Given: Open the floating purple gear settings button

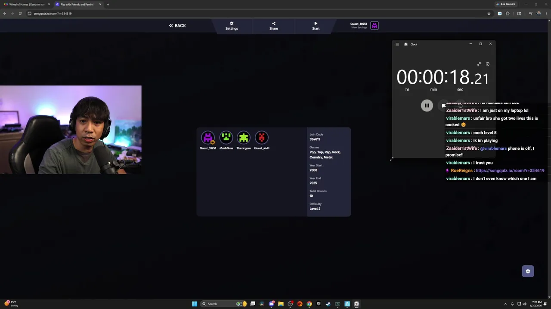Looking at the screenshot, I should coord(528,271).
